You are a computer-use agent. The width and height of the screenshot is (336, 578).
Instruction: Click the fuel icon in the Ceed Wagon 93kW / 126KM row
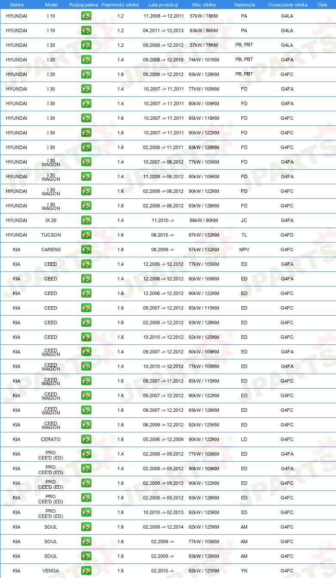click(86, 410)
